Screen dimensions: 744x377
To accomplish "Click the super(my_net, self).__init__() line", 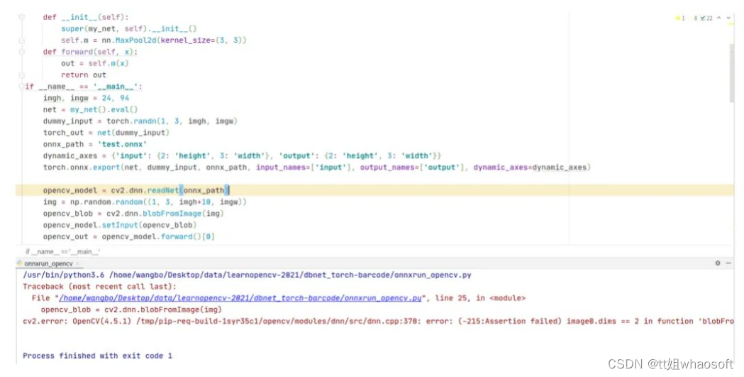I will 128,28.
